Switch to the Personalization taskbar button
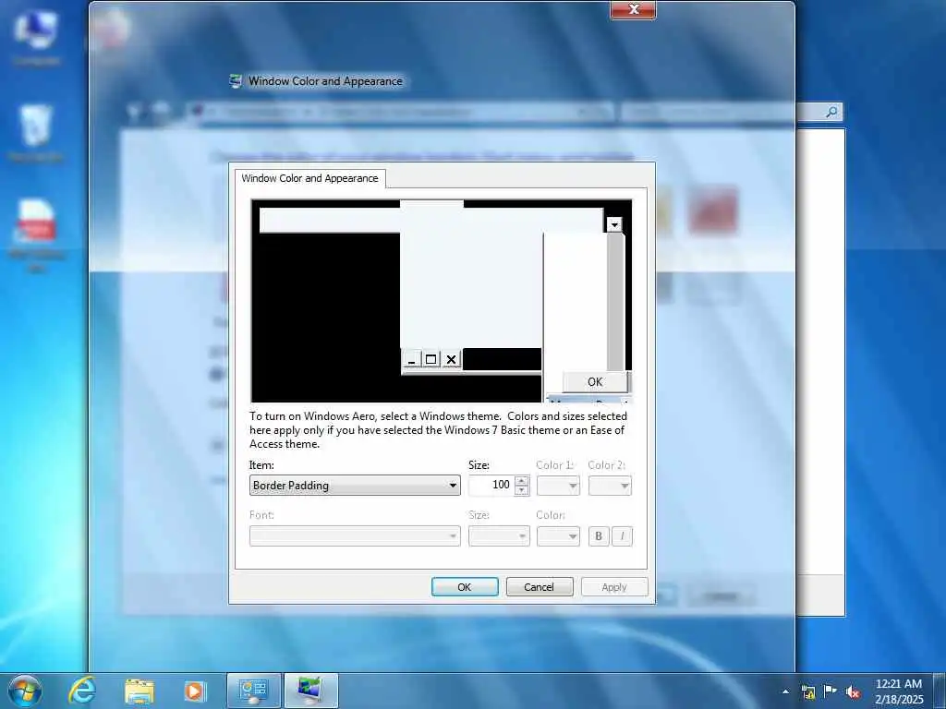 tap(310, 691)
